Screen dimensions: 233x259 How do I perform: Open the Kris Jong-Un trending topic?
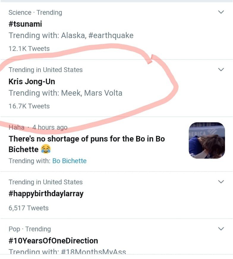[32, 82]
